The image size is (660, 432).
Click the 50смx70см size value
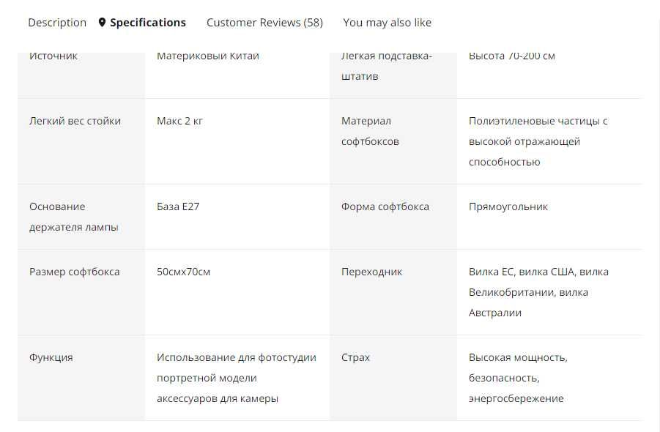[183, 272]
